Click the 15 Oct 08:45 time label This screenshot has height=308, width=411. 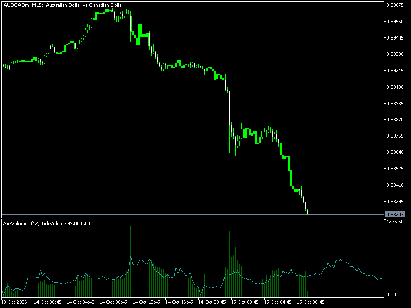click(x=311, y=302)
